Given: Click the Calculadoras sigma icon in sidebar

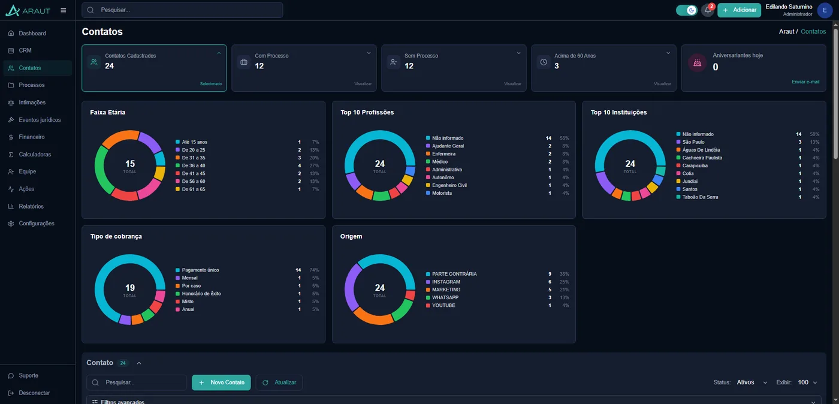Looking at the screenshot, I should pos(11,155).
